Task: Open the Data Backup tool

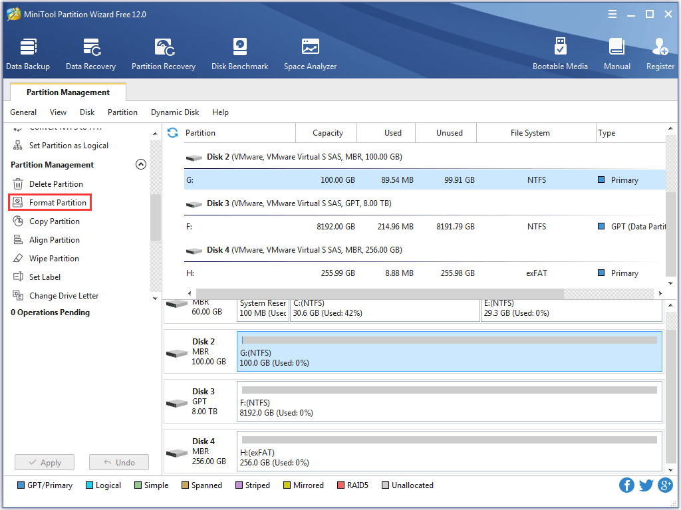Action: 28,54
